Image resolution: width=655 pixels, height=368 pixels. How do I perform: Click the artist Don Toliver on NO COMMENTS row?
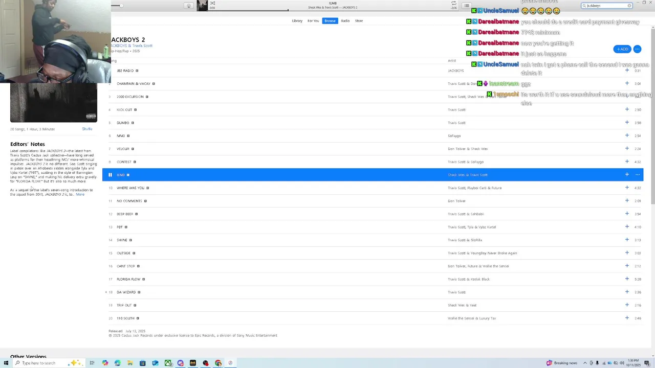(456, 201)
